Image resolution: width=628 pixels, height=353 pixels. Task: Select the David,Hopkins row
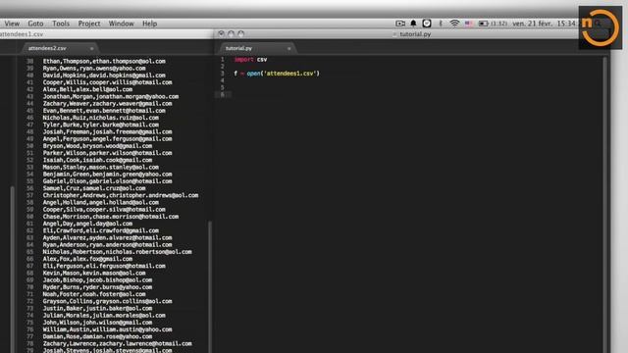[x=104, y=76]
